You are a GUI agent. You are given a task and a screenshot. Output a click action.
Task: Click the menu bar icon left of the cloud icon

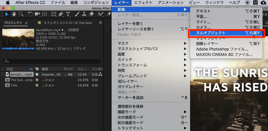point(255,3)
